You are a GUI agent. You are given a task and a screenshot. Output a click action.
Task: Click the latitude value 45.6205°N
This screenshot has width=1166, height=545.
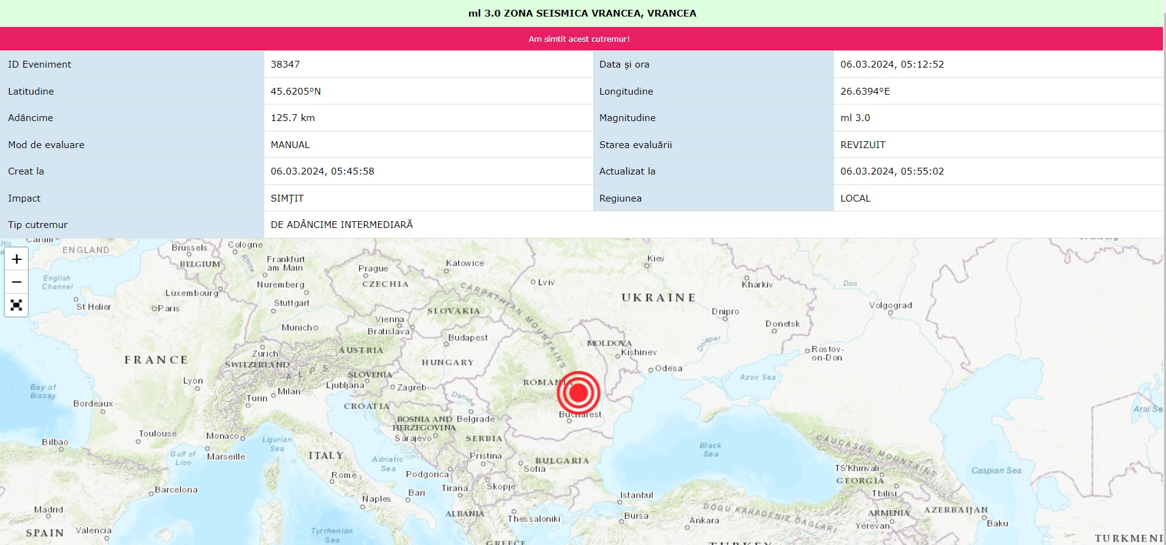[x=296, y=92]
